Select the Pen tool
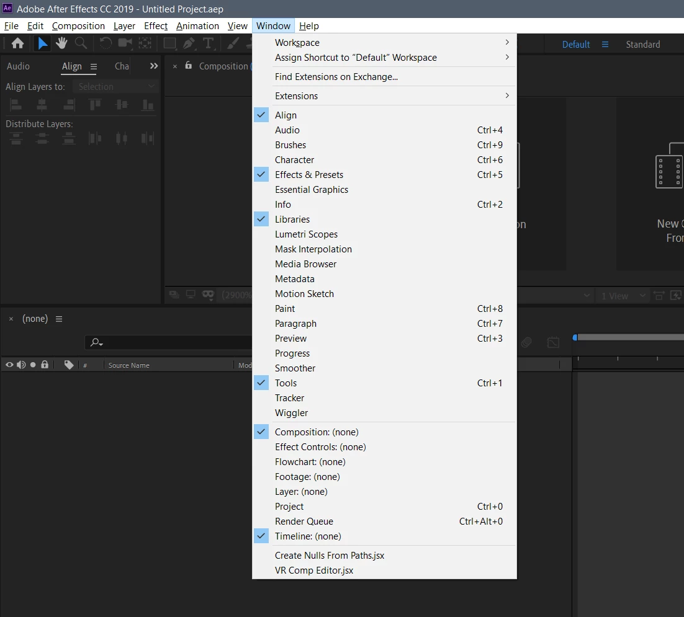The width and height of the screenshot is (684, 617). click(x=189, y=43)
